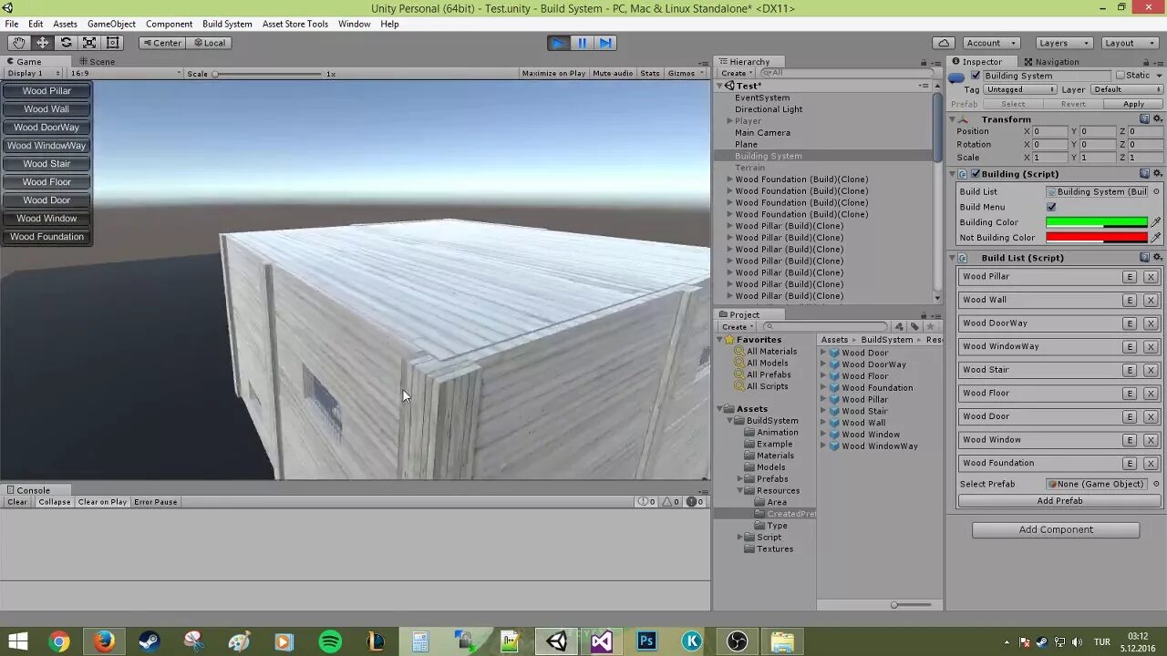Select the Rotate tool in toolbar
1167x656 pixels.
tap(67, 43)
